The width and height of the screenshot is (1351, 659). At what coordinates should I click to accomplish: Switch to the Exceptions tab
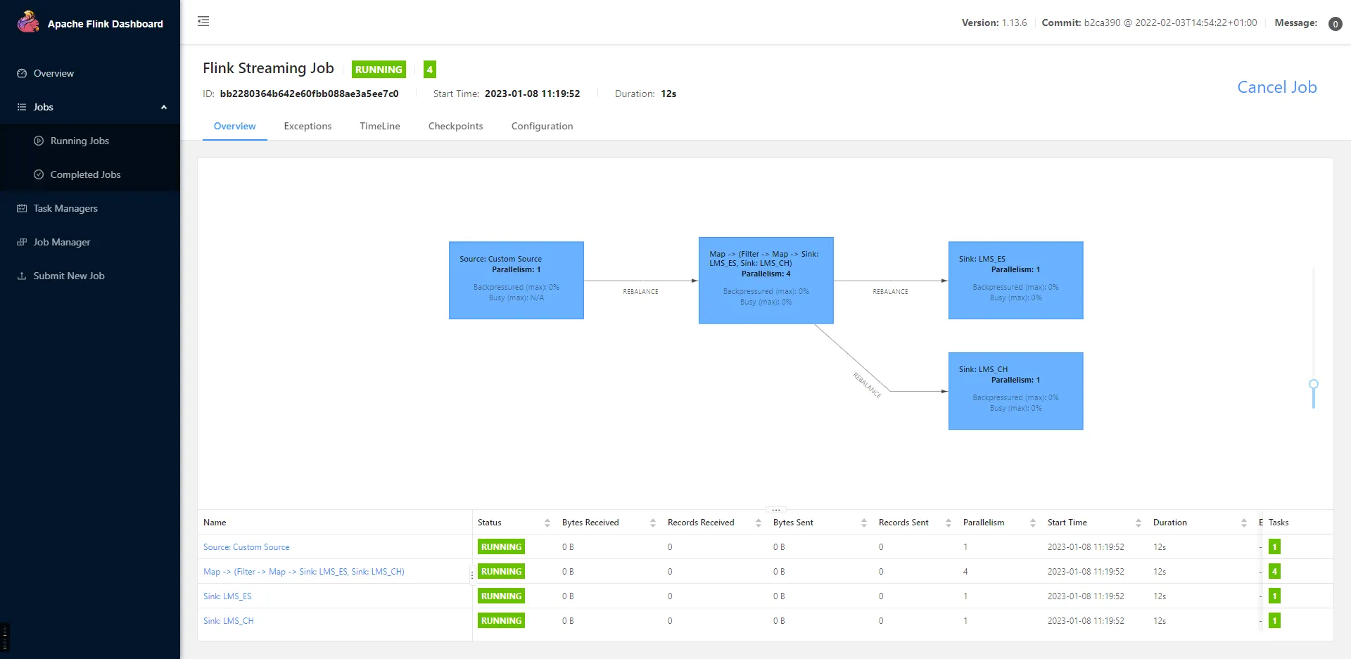coord(307,126)
